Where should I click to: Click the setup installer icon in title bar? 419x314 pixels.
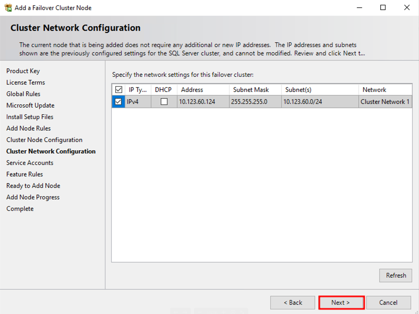click(8, 8)
